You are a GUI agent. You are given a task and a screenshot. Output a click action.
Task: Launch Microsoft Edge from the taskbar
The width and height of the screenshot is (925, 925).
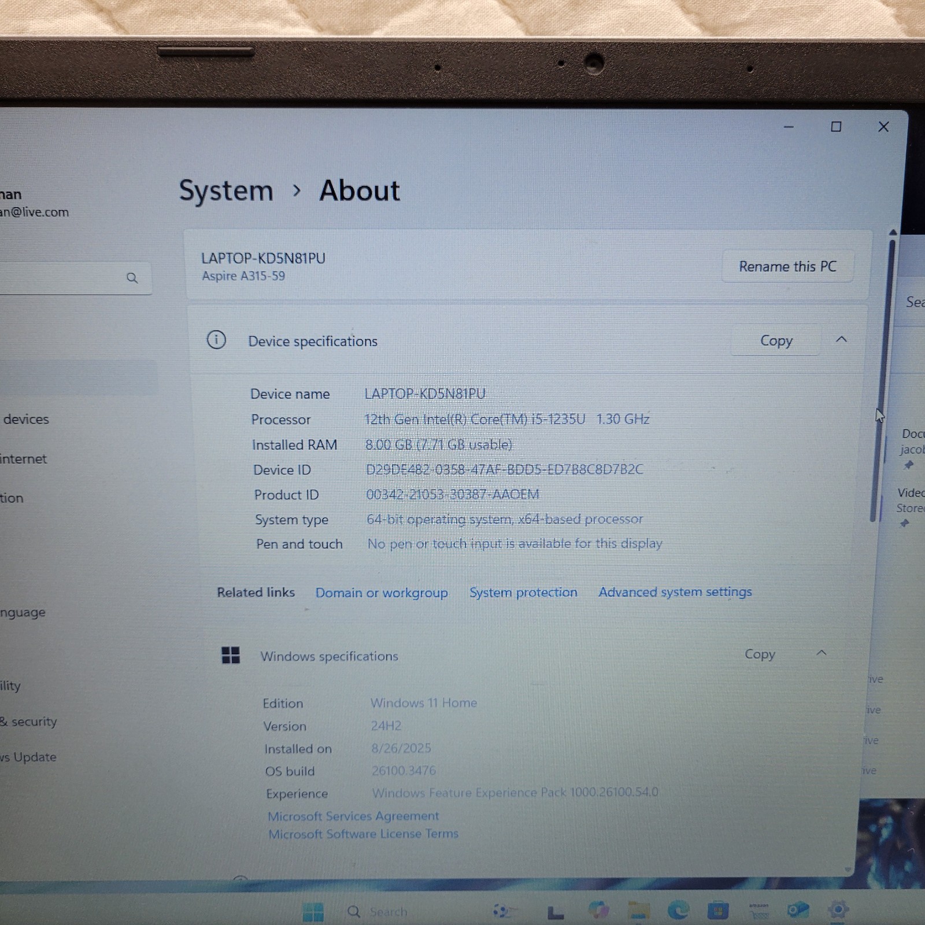point(678,911)
